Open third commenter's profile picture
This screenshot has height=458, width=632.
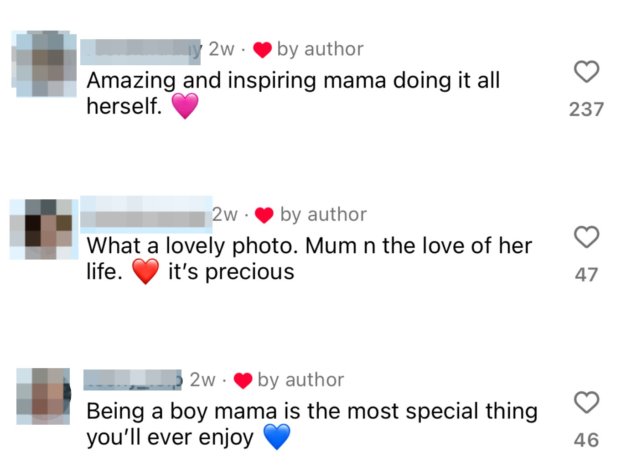pos(43,396)
